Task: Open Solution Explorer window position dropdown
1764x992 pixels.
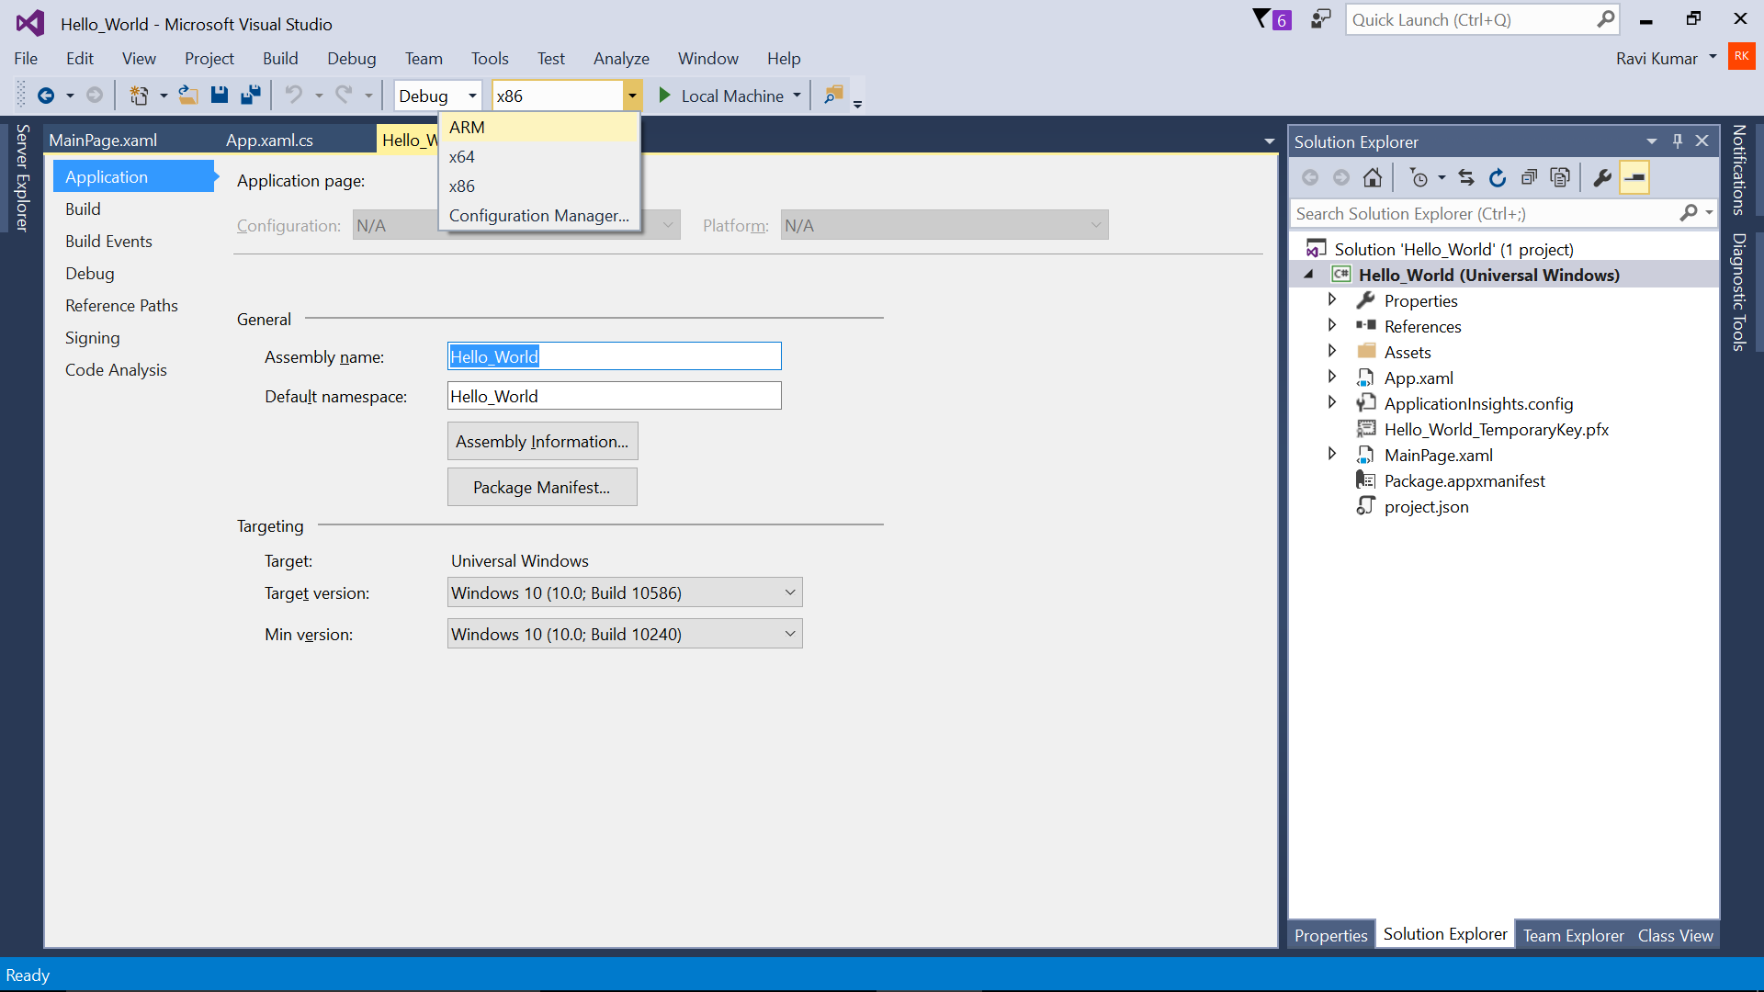Action: click(1652, 141)
